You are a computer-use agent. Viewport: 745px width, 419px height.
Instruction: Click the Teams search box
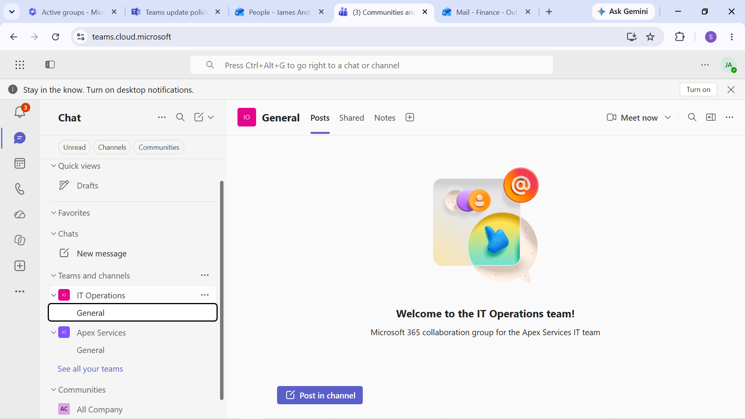click(x=372, y=65)
